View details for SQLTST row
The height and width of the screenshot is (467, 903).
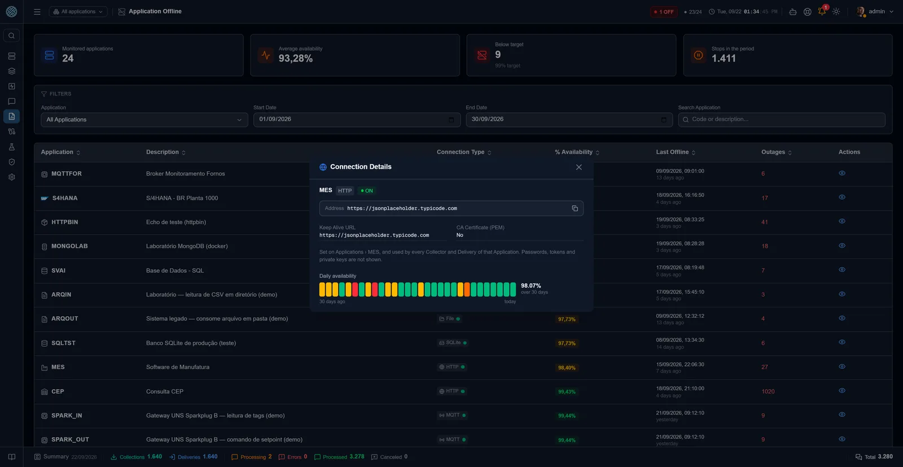842,342
